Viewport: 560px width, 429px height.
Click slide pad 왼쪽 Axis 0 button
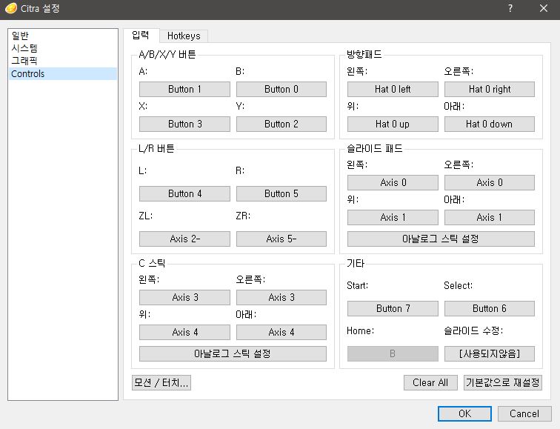tap(393, 182)
